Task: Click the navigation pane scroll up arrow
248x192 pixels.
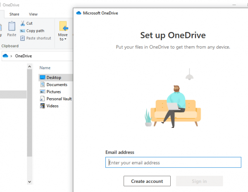Action: click(30, 66)
